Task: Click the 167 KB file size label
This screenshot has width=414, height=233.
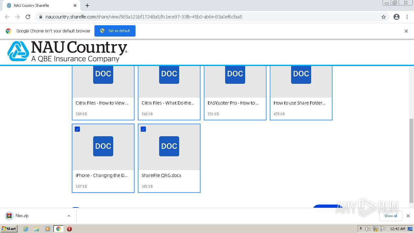Action: pyautogui.click(x=81, y=186)
